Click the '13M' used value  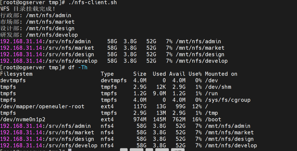point(161,113)
